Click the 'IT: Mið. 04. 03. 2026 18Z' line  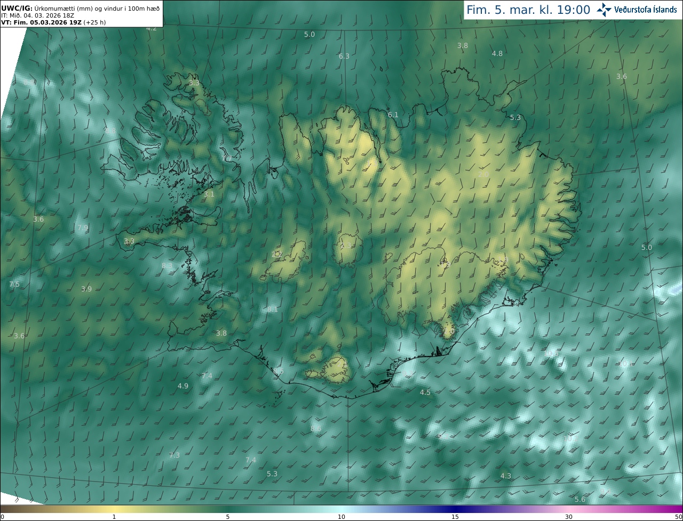click(x=37, y=15)
